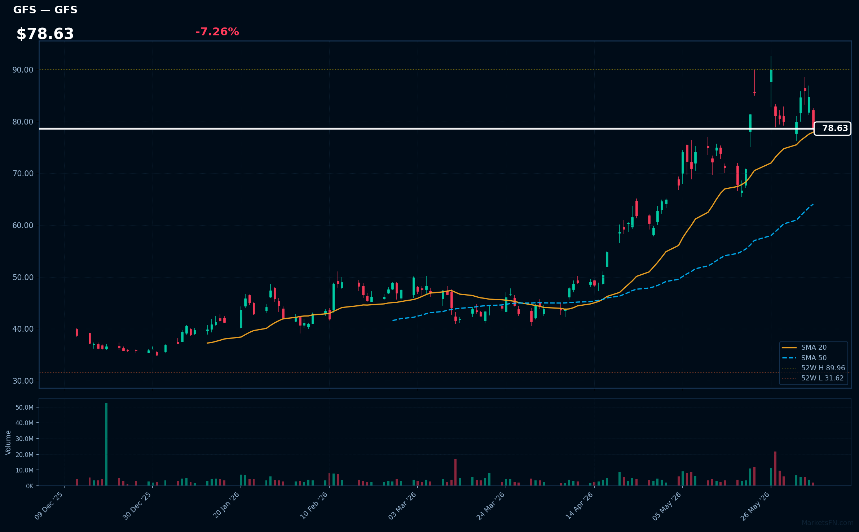Click the blue dashed SMA 50 legend swatch
859x532 pixels.
click(x=789, y=358)
